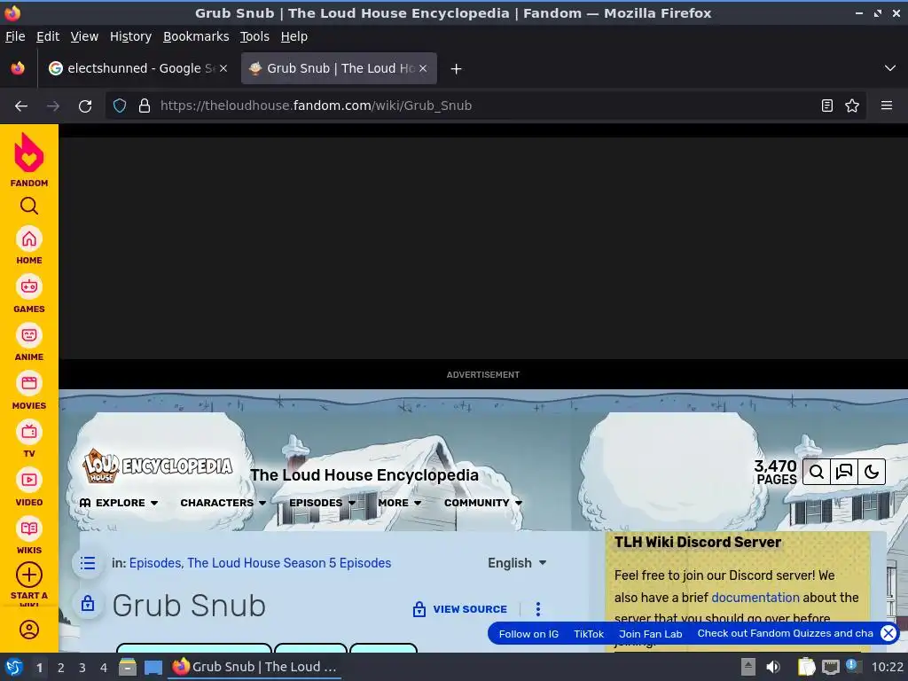The height and width of the screenshot is (681, 908).
Task: Switch to electshunned Google Search tab
Action: click(137, 68)
